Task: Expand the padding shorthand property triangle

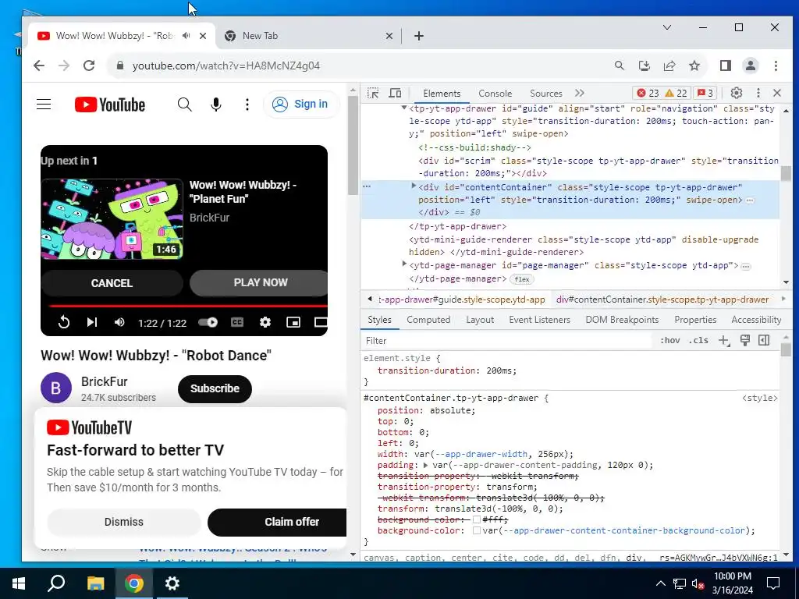Action: tap(425, 465)
